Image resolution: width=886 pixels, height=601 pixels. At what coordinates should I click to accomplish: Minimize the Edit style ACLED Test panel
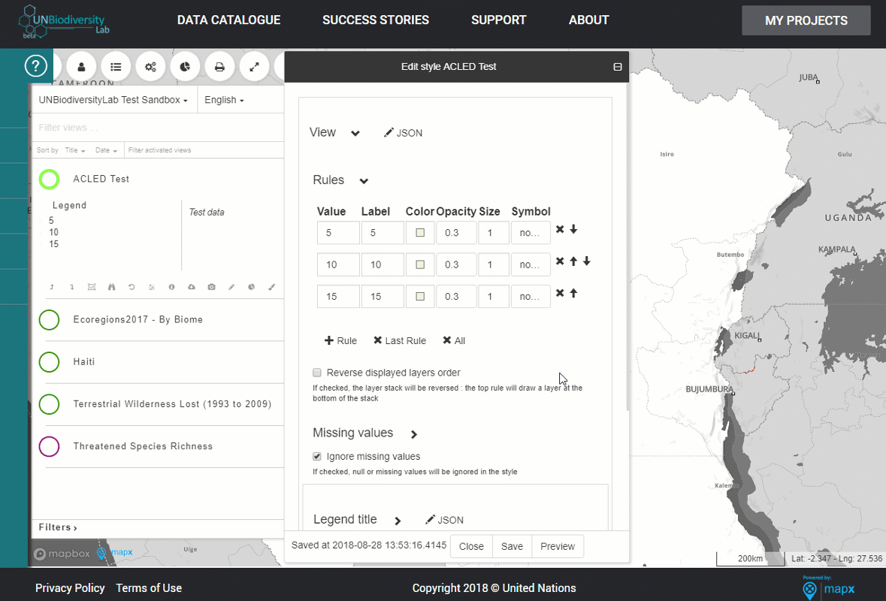[x=618, y=67]
